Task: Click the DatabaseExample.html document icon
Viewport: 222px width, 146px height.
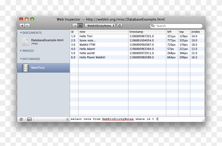Action: coord(25,42)
